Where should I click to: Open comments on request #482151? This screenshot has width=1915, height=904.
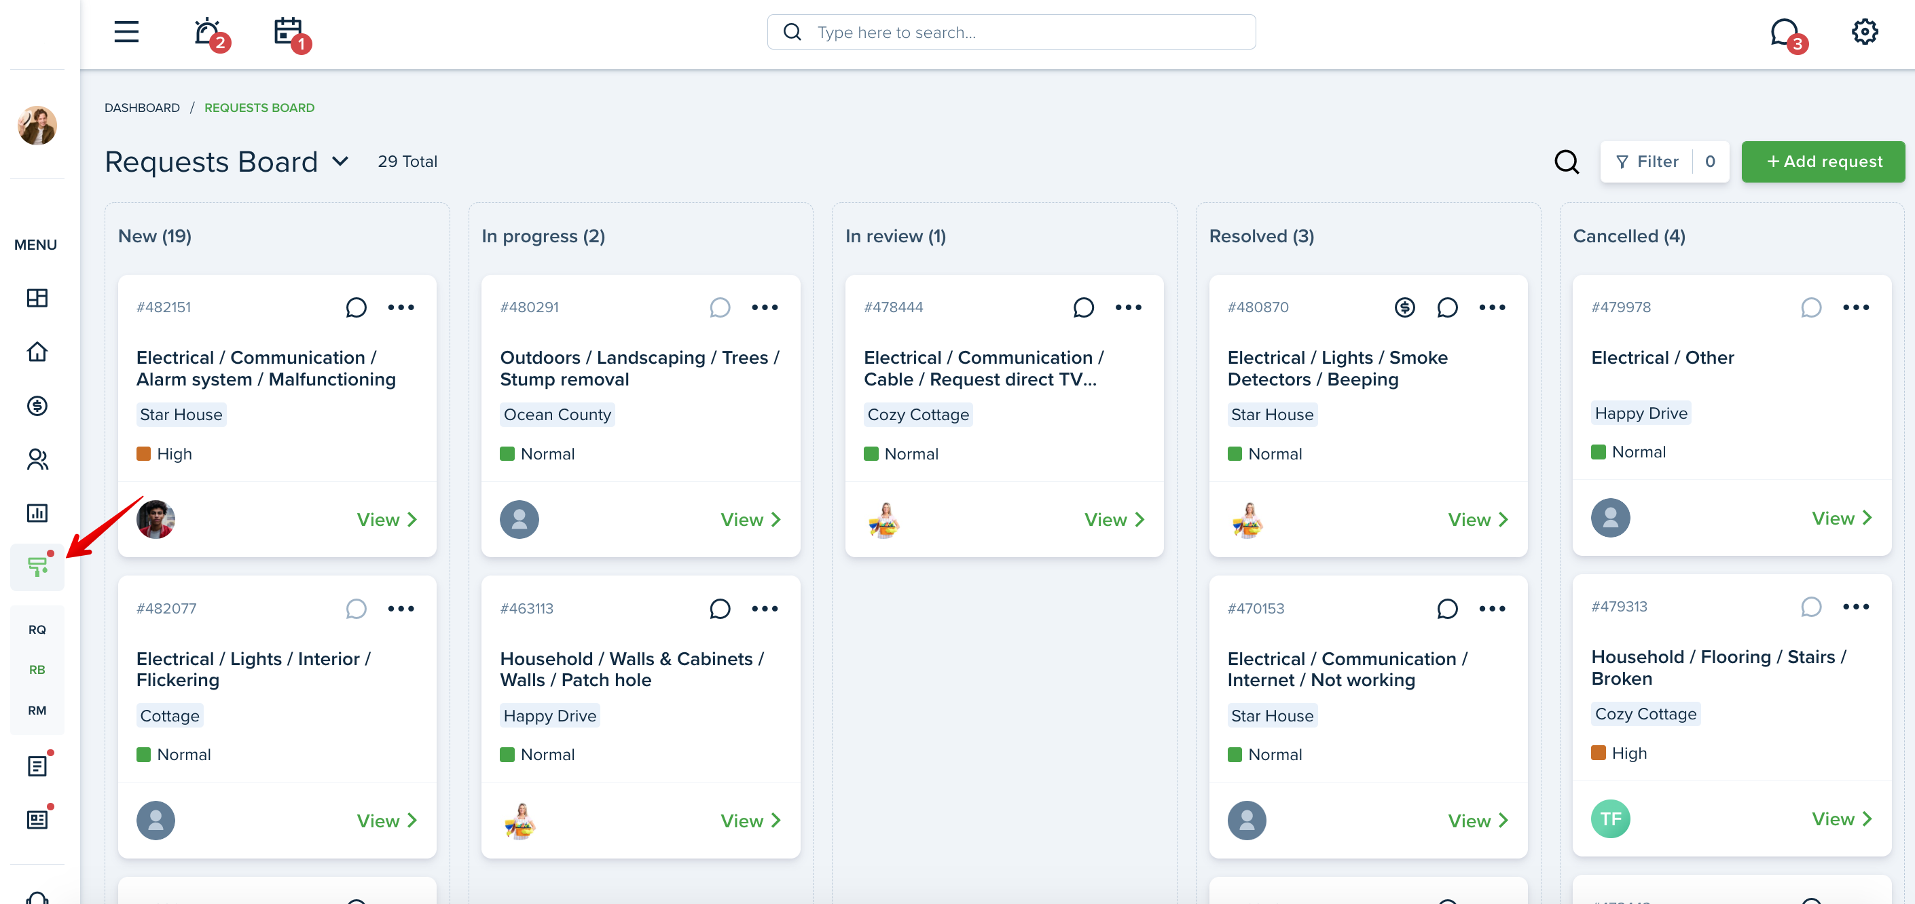[x=356, y=307]
